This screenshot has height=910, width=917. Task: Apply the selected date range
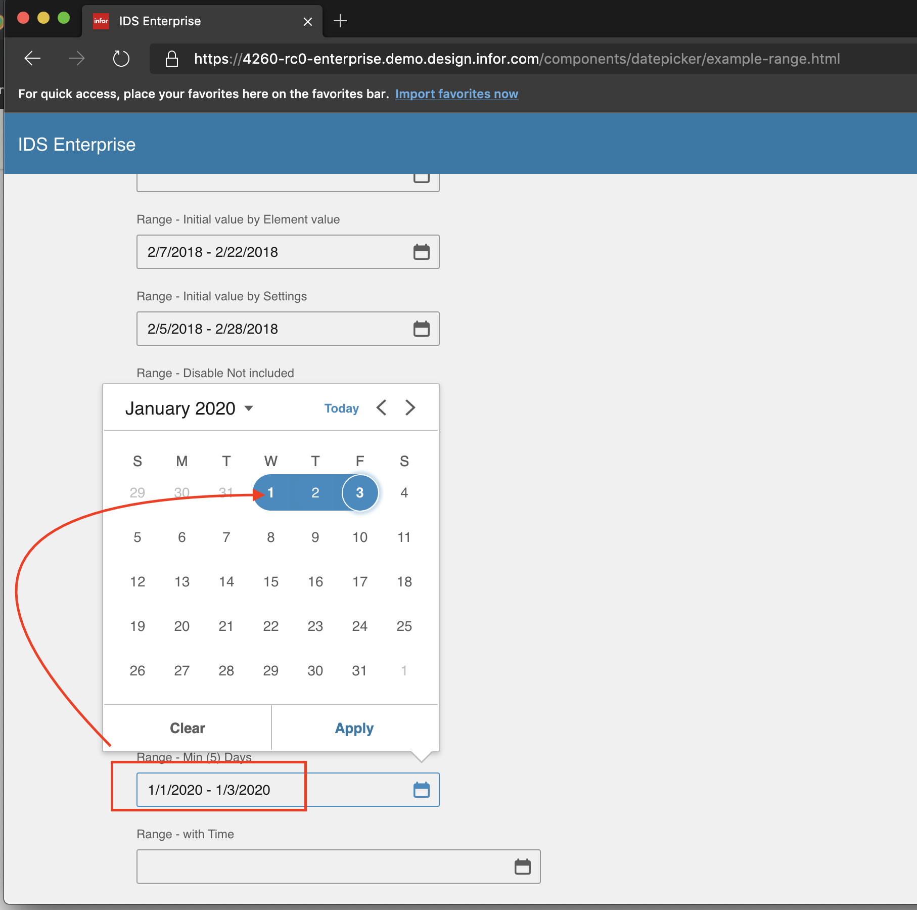pyautogui.click(x=354, y=728)
